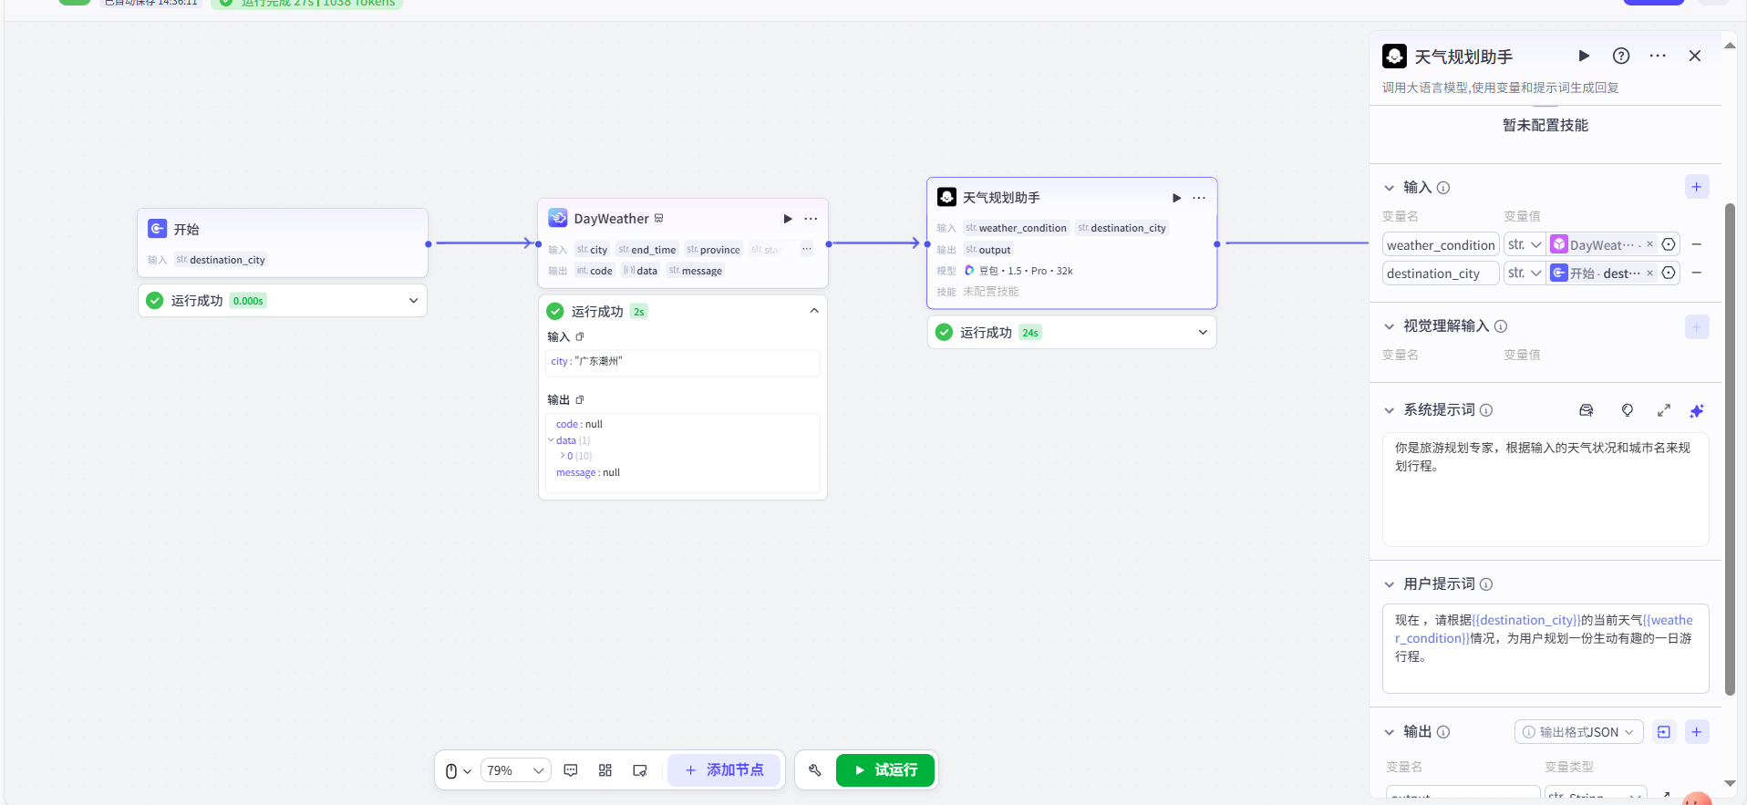Expand item 0 in the data output tree

[563, 456]
